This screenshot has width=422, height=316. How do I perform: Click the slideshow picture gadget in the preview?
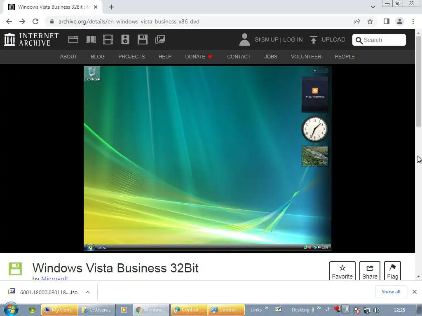coord(314,156)
